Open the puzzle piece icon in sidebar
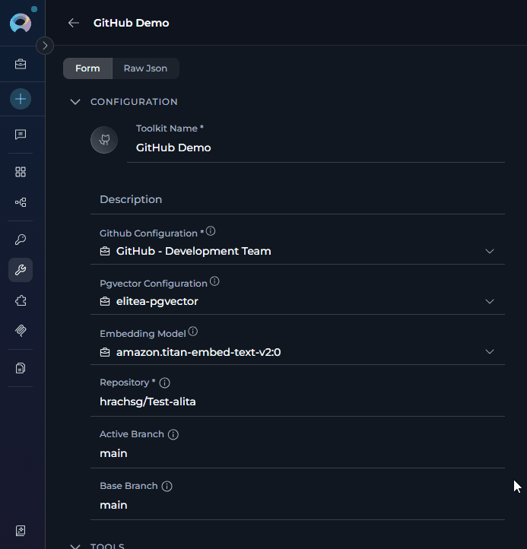This screenshot has height=549, width=527. 21,300
